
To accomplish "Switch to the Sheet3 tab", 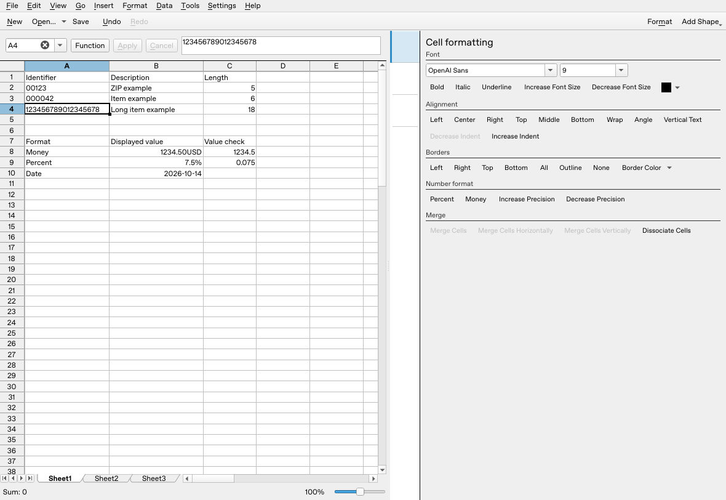I will (x=154, y=478).
